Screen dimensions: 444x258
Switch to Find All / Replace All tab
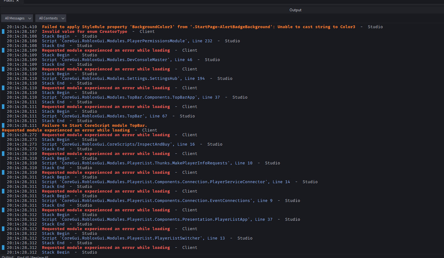coord(33,257)
